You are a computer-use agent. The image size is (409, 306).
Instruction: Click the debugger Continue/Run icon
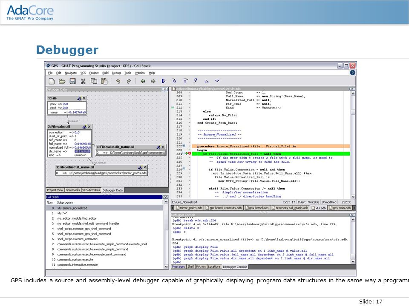164,81
